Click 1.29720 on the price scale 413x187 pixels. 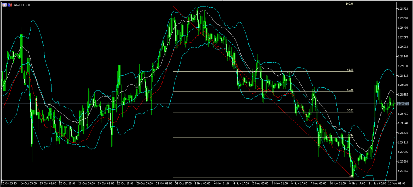pos(404,8)
